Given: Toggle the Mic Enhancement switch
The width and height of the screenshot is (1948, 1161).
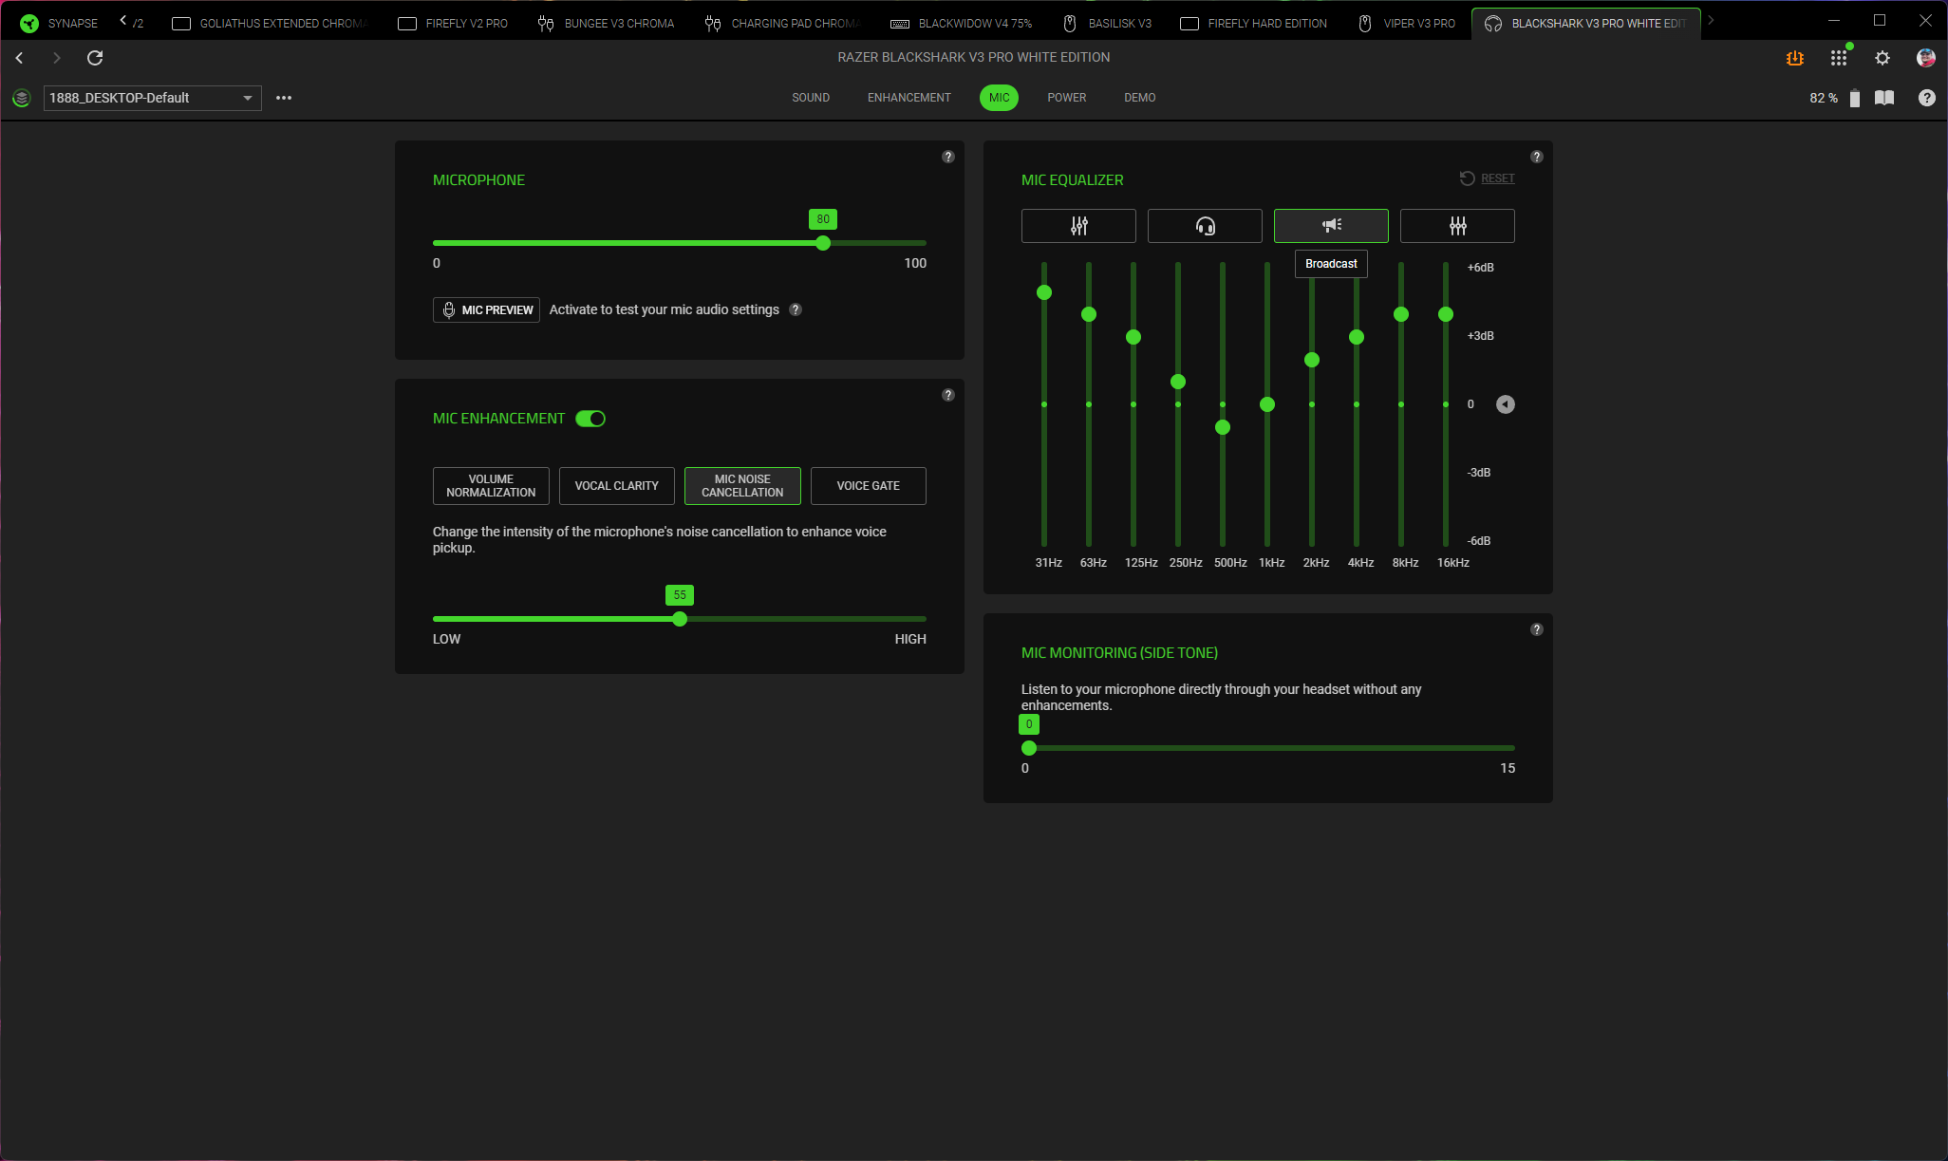Looking at the screenshot, I should (x=590, y=419).
